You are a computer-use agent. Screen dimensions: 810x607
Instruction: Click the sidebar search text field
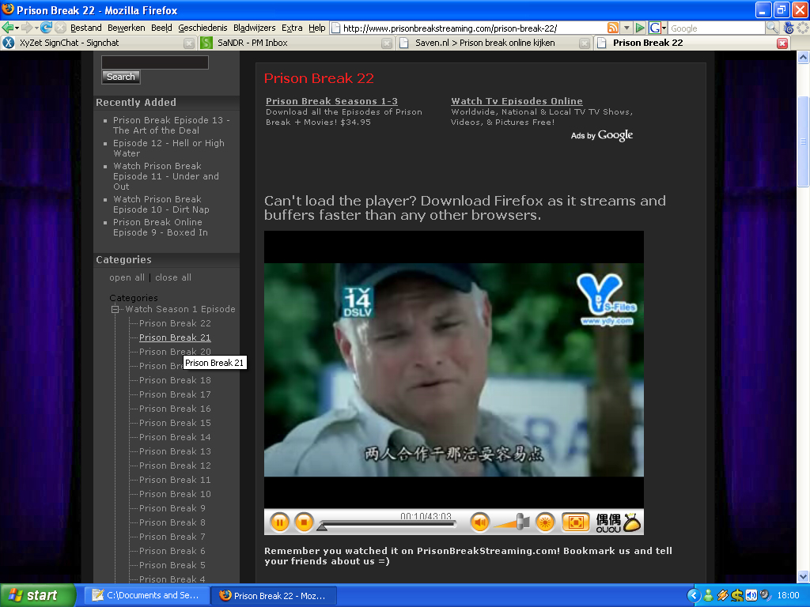pyautogui.click(x=155, y=62)
